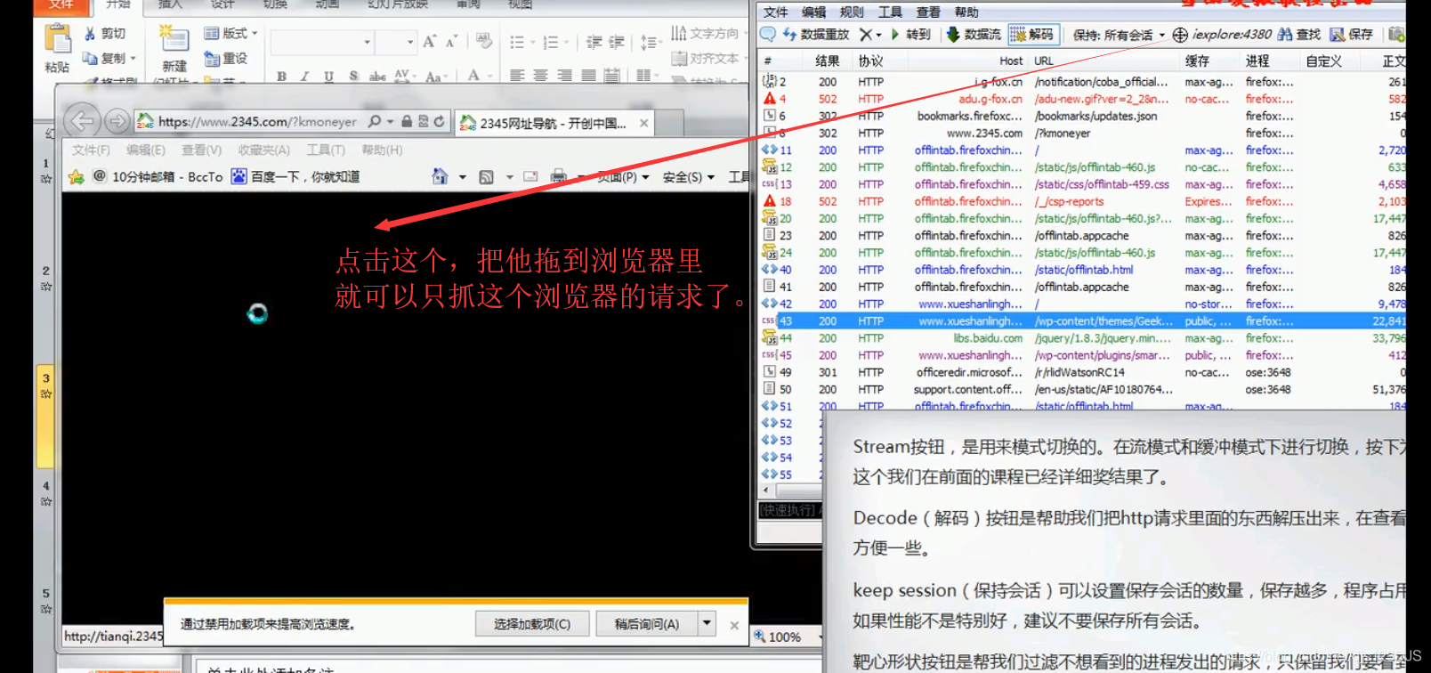Click the Shrink Font icon in ribbon

[x=451, y=42]
